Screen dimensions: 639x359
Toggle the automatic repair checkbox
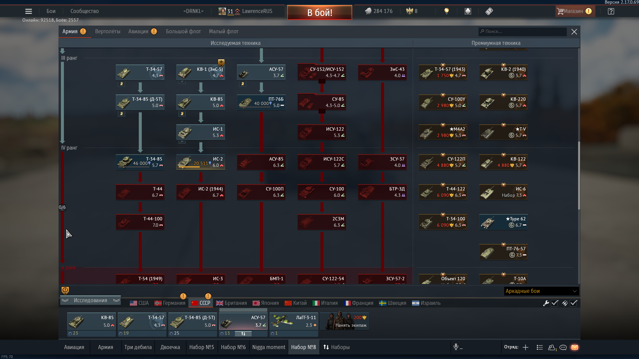pyautogui.click(x=555, y=303)
